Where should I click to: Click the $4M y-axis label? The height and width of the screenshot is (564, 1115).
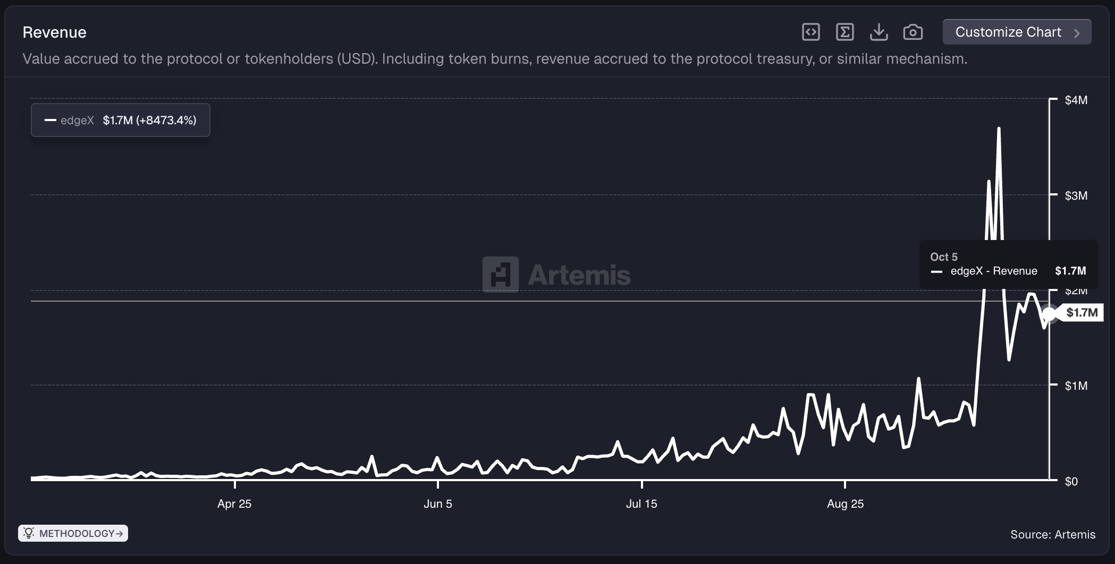pos(1076,100)
